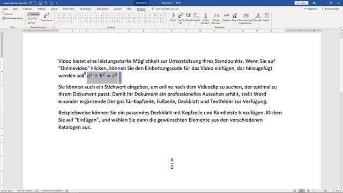Click the Anmelden sign-in button
This screenshot has height=193, width=343.
point(301,3)
